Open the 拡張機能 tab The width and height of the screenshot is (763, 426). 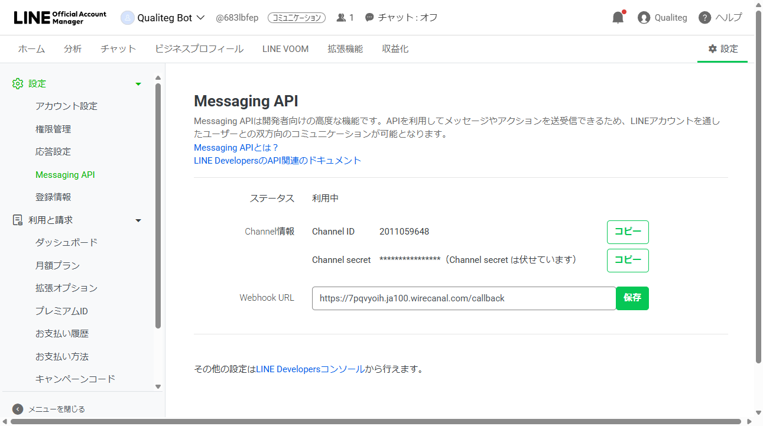click(345, 49)
